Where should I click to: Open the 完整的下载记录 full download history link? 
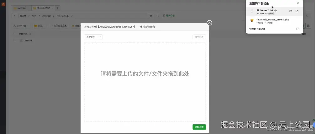click(x=257, y=29)
